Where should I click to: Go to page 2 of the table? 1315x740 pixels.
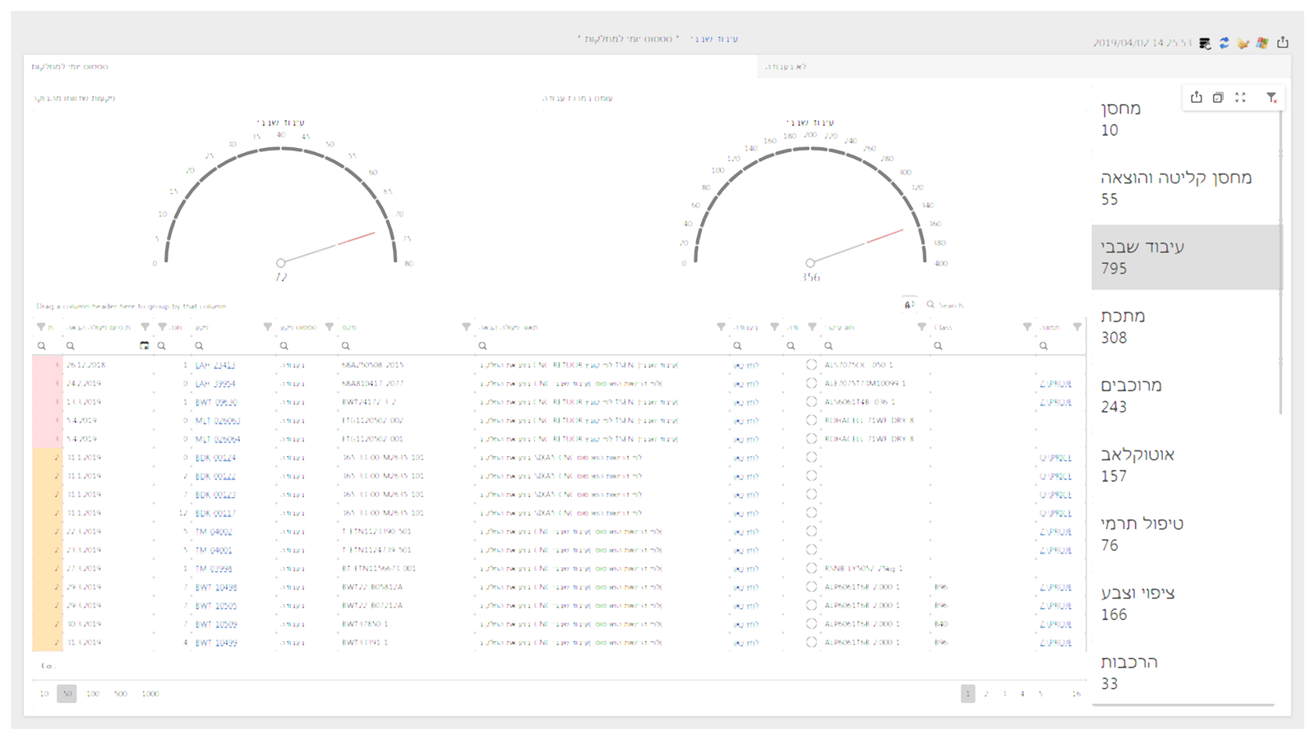pyautogui.click(x=986, y=694)
